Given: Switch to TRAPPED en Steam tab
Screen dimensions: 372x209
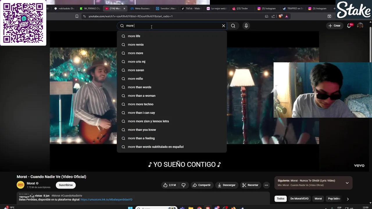Looking at the screenshot, I should tap(293, 8).
